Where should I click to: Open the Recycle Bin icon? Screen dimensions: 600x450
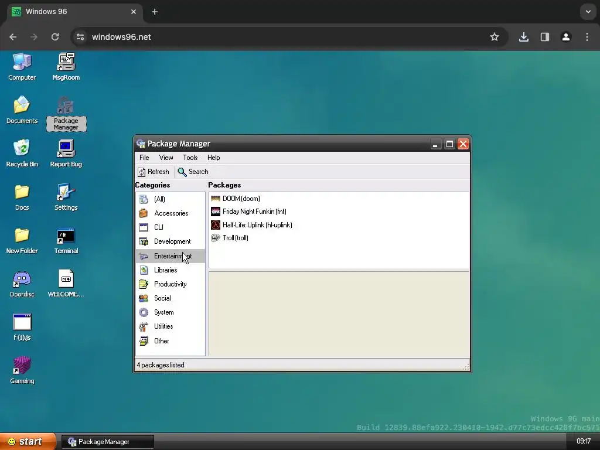[22, 153]
